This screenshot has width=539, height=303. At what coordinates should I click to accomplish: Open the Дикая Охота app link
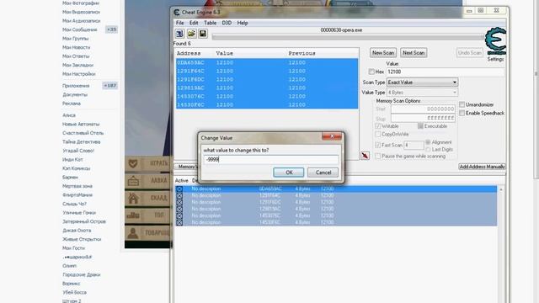pos(77,231)
